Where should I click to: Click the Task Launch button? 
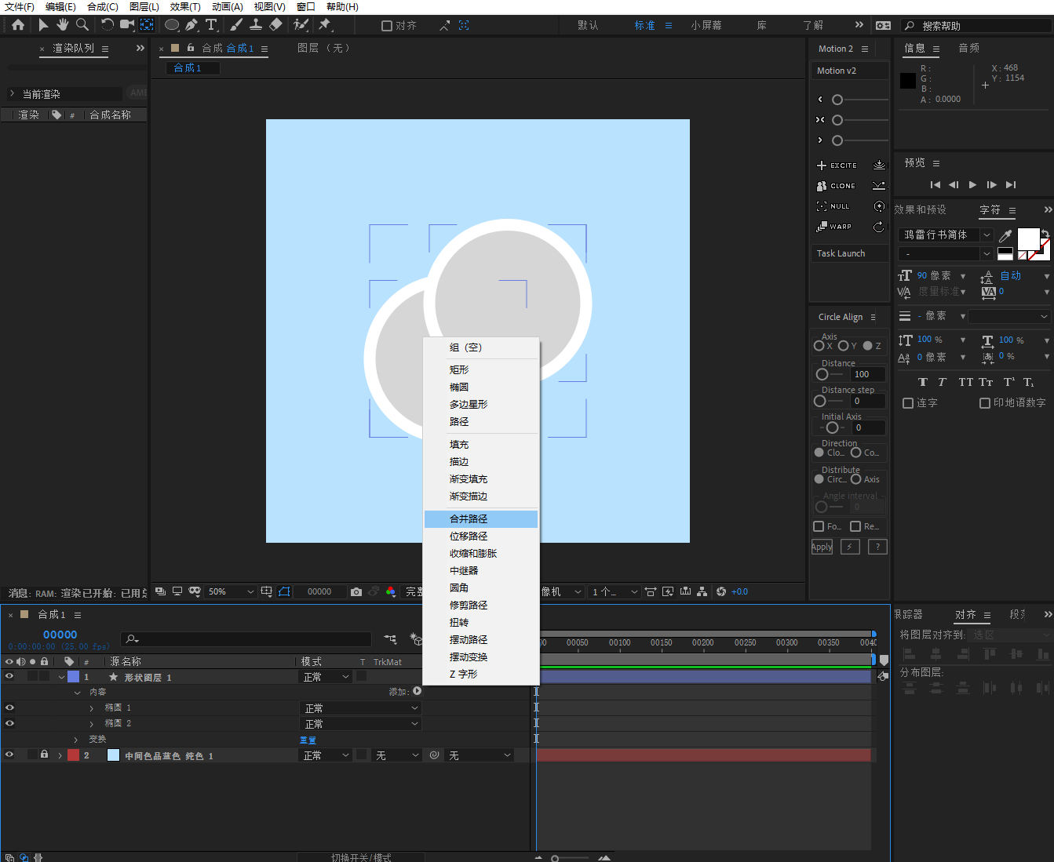pyautogui.click(x=850, y=253)
